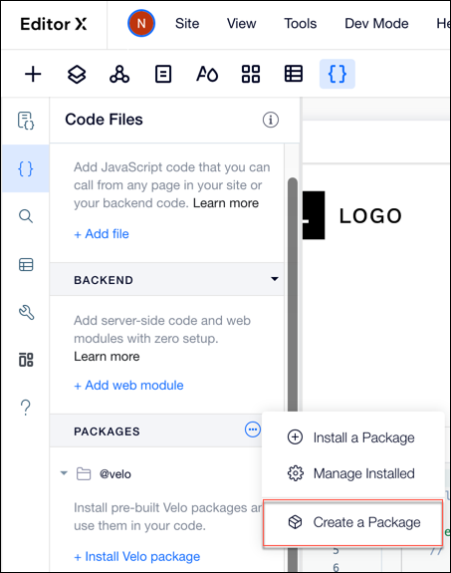Image resolution: width=451 pixels, height=573 pixels.
Task: Open the Content Manager table icon
Action: point(294,74)
